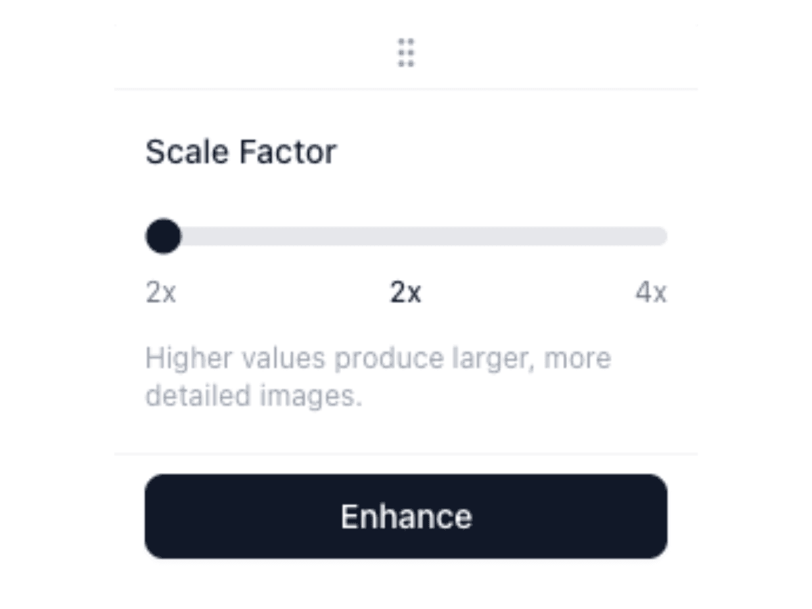This screenshot has height=609, width=812.
Task: Click the gray "2x" minimum label
Action: coord(161,293)
